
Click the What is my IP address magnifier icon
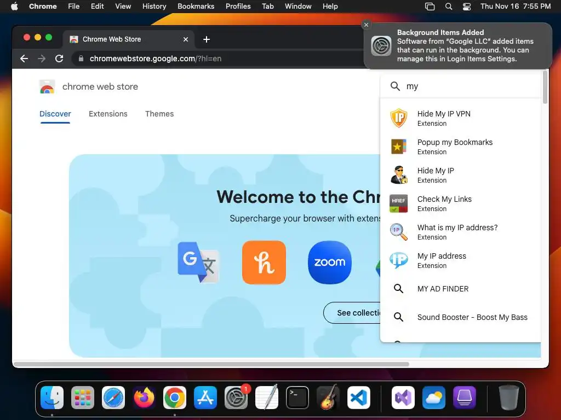point(399,232)
